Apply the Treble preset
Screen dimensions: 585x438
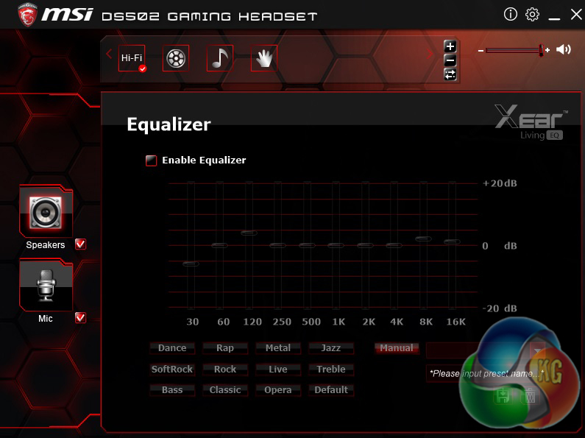[x=331, y=370]
